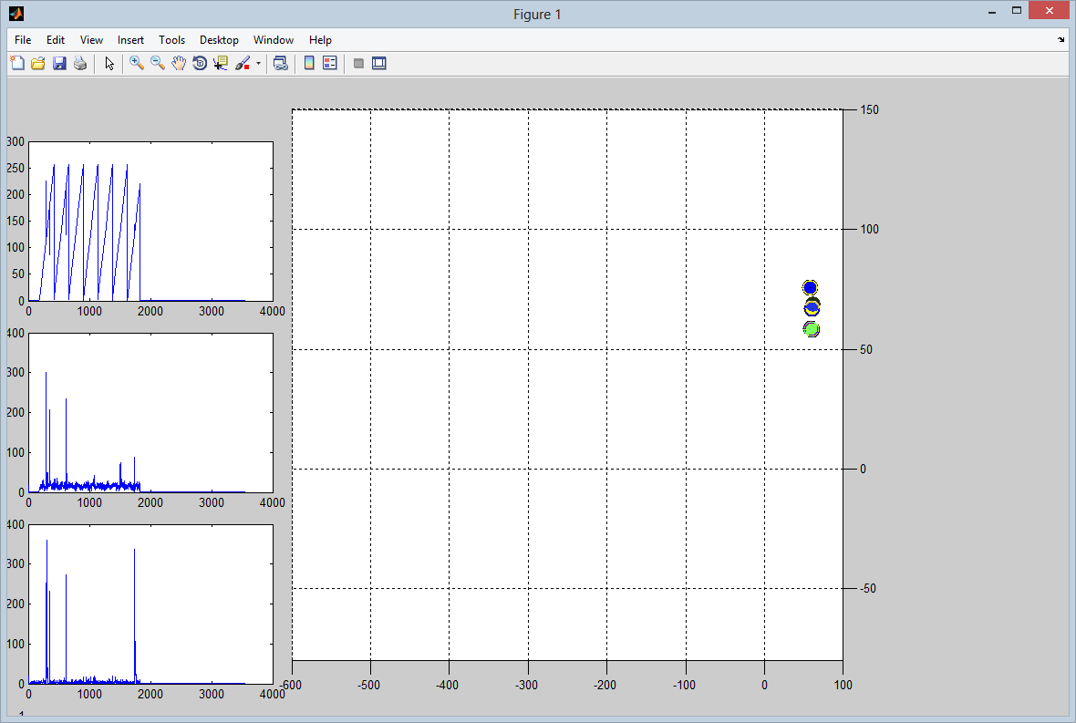Open the Insert menu

(130, 40)
